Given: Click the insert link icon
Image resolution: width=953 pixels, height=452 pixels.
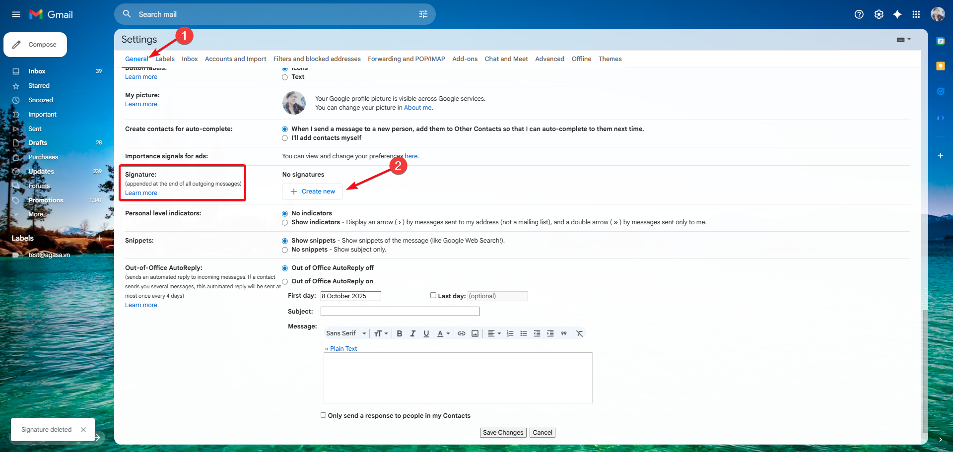Looking at the screenshot, I should (x=462, y=333).
